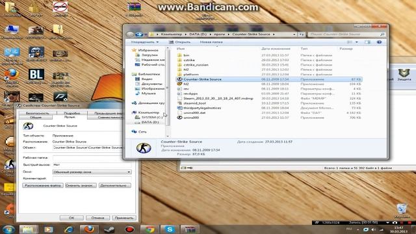
Task: Open the address bar history dropdown arrow
Action: (x=294, y=34)
